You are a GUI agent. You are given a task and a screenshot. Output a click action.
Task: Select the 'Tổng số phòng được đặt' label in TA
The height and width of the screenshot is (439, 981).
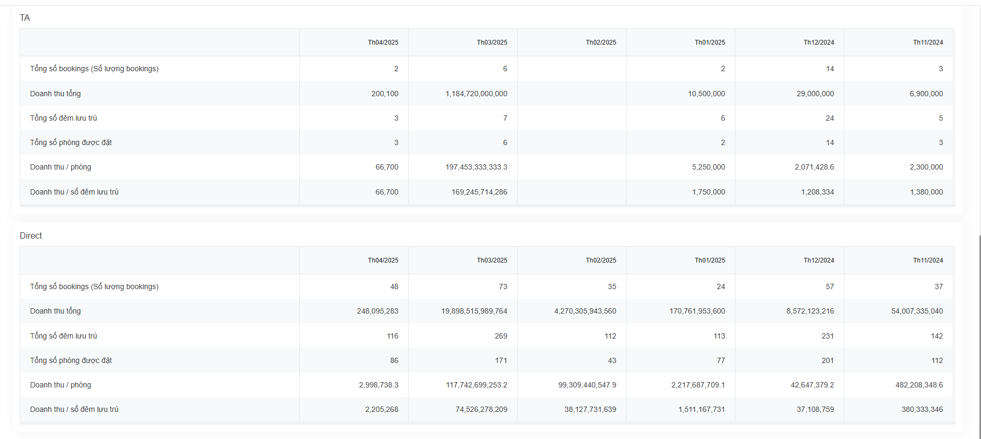point(71,142)
